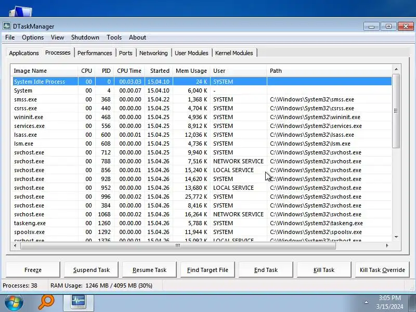Select DTaskManager taskbar button

79,303
